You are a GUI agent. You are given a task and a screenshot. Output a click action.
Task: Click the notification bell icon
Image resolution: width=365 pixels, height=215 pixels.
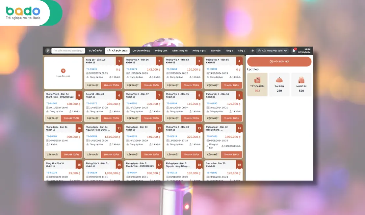pyautogui.click(x=294, y=51)
